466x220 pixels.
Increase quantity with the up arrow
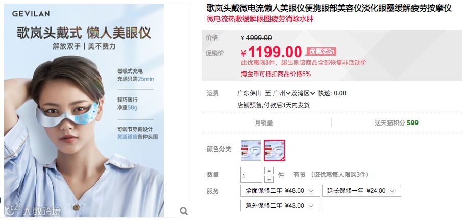[268, 171]
